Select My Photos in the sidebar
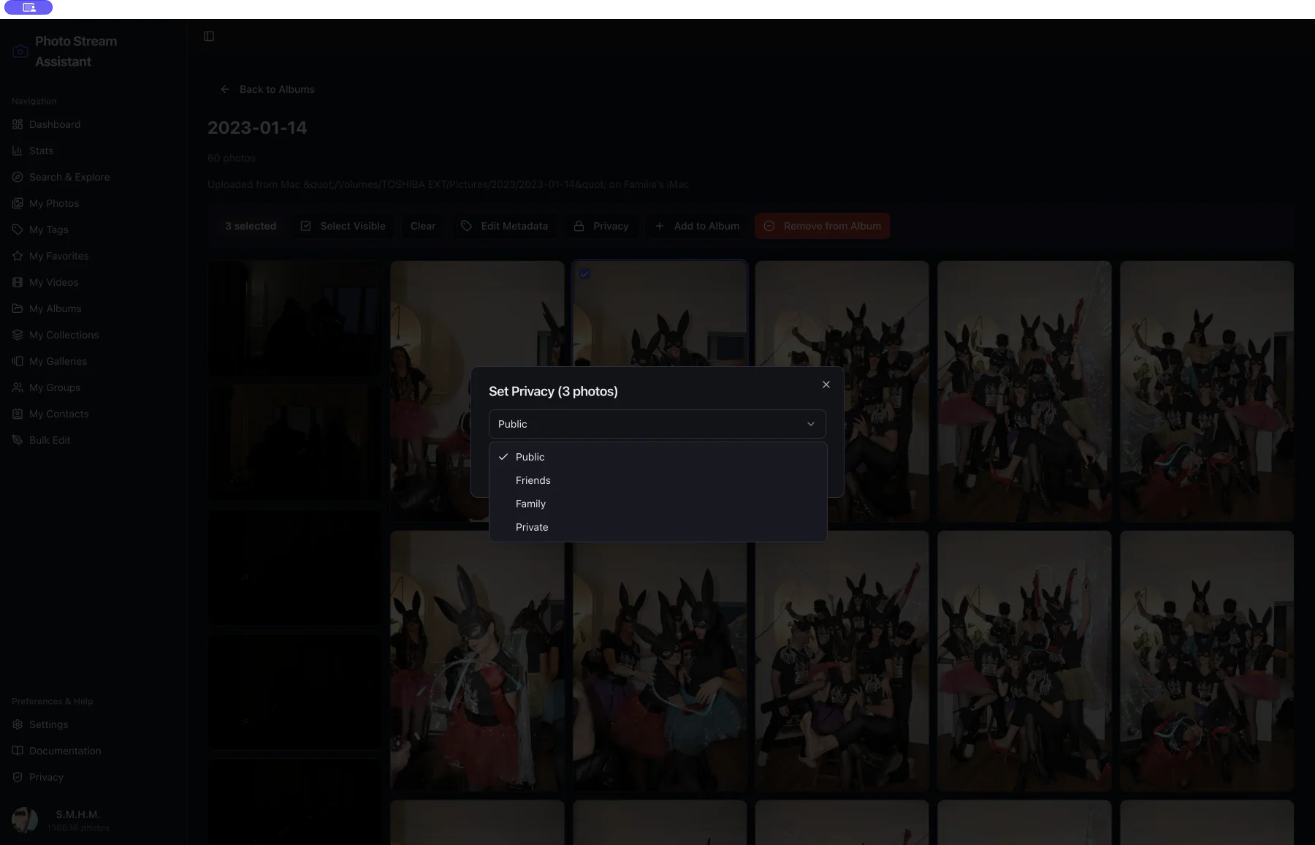The height and width of the screenshot is (845, 1315). coord(53,202)
